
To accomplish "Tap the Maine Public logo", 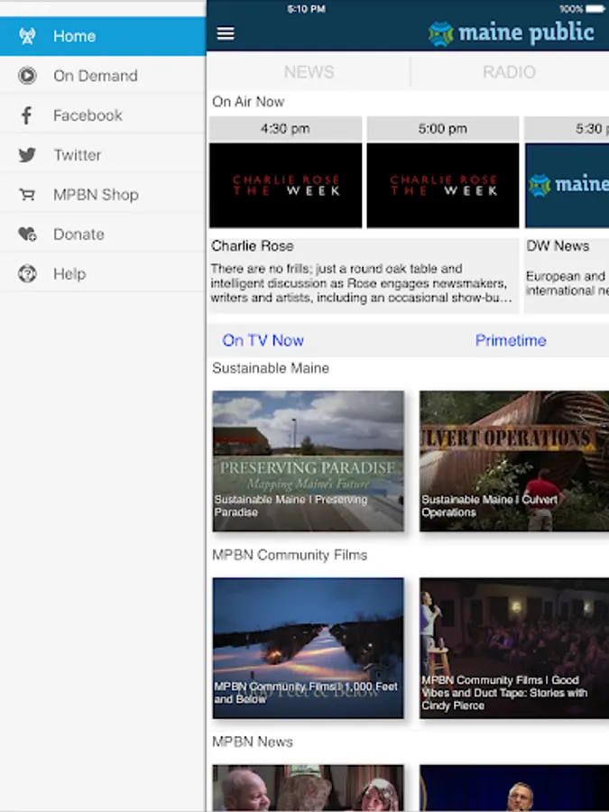I will (512, 33).
